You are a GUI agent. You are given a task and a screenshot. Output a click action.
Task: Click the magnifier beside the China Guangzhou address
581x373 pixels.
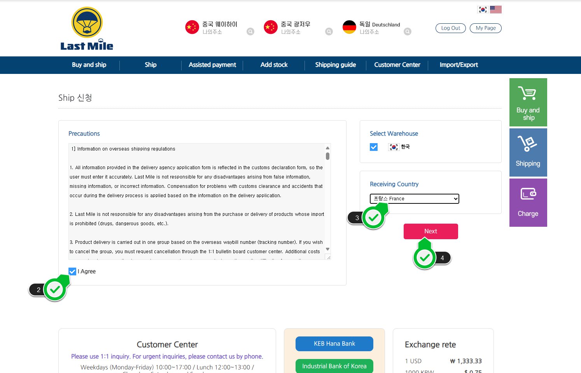click(329, 32)
